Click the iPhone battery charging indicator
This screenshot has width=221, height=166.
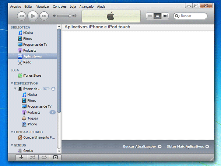tap(46, 89)
